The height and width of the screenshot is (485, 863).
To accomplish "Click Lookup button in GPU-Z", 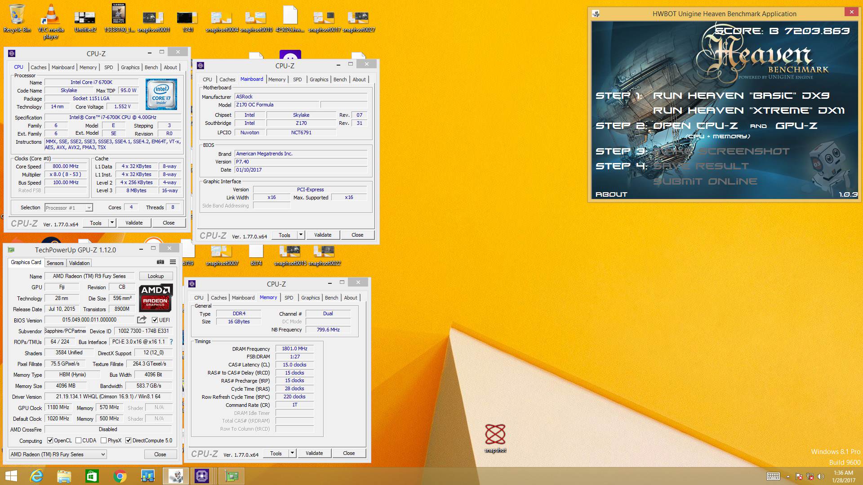I will (156, 276).
